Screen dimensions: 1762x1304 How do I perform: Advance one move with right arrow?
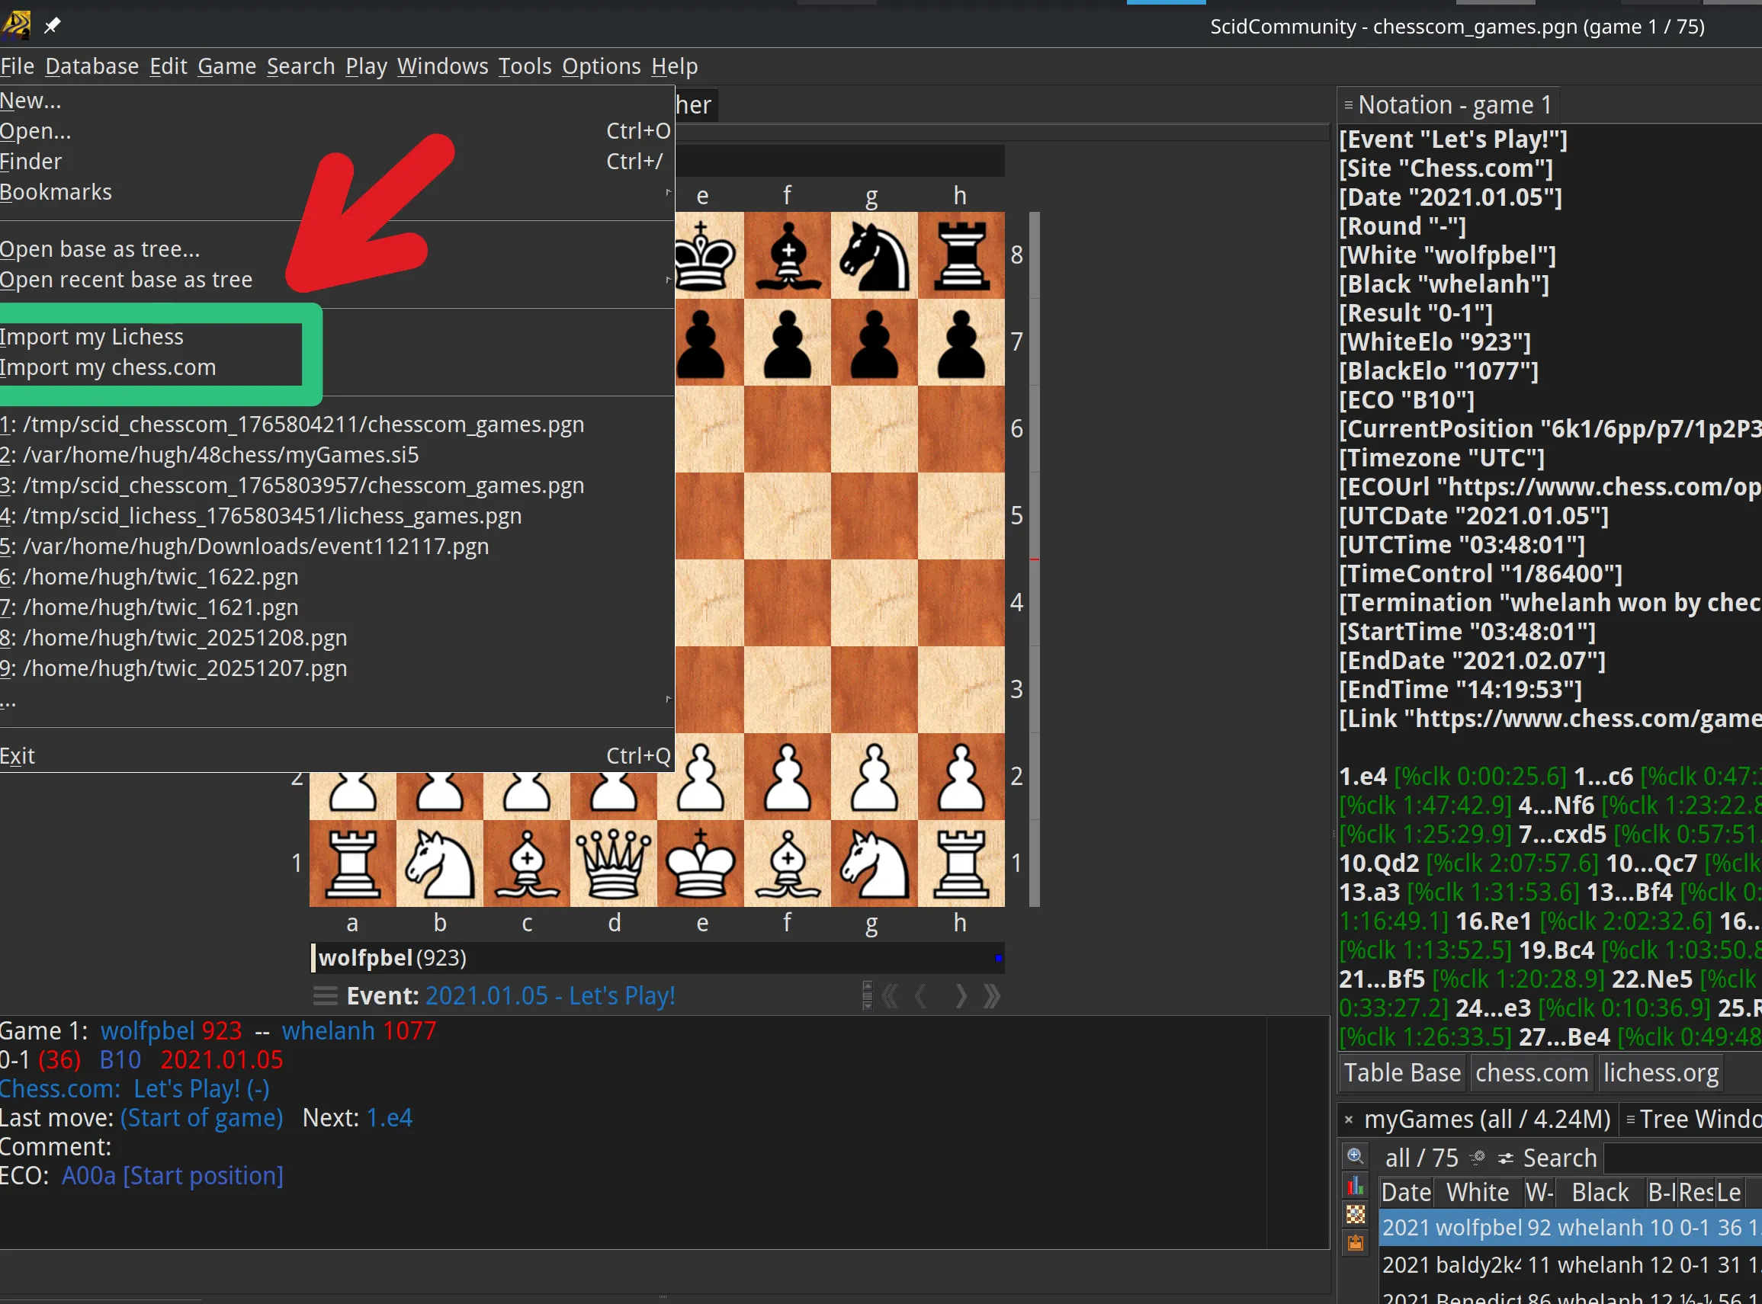[x=961, y=996]
